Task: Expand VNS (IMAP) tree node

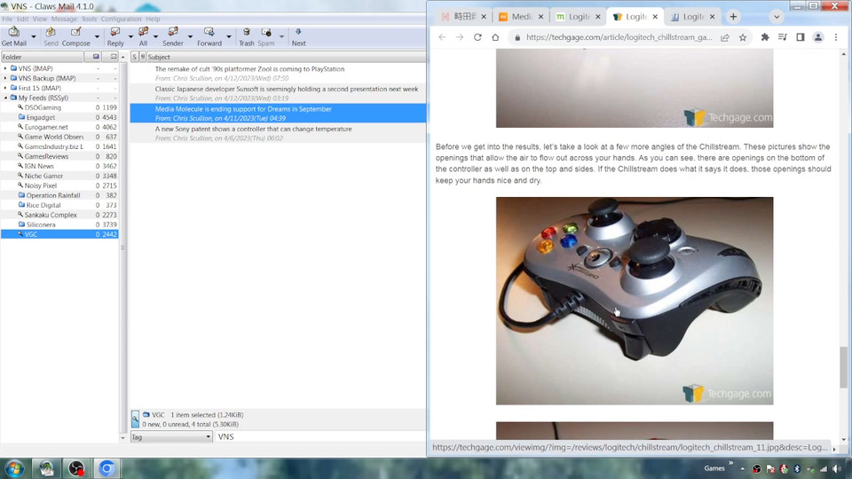Action: 6,68
